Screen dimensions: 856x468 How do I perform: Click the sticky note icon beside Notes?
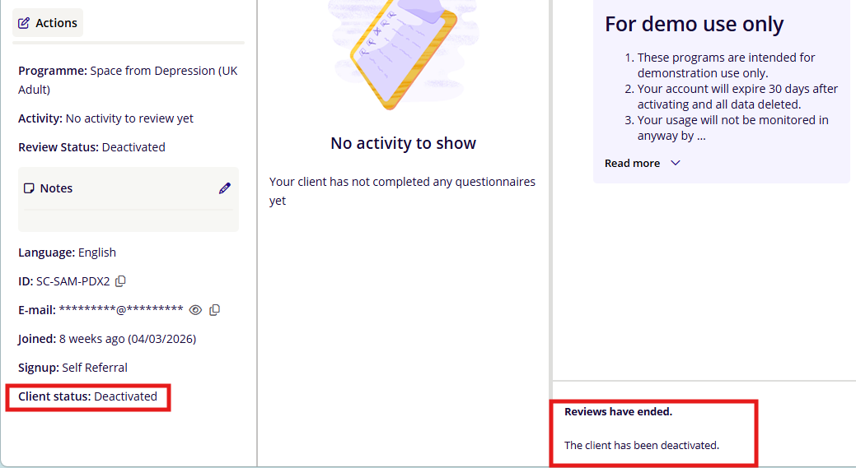[29, 188]
